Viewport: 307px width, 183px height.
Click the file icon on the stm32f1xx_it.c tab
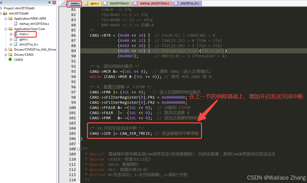(176, 3)
